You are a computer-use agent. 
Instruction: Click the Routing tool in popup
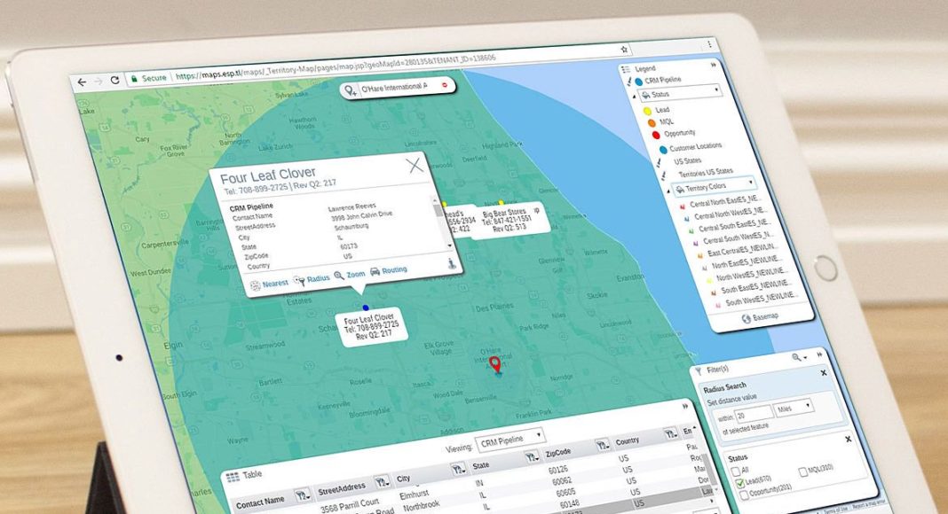pos(388,271)
